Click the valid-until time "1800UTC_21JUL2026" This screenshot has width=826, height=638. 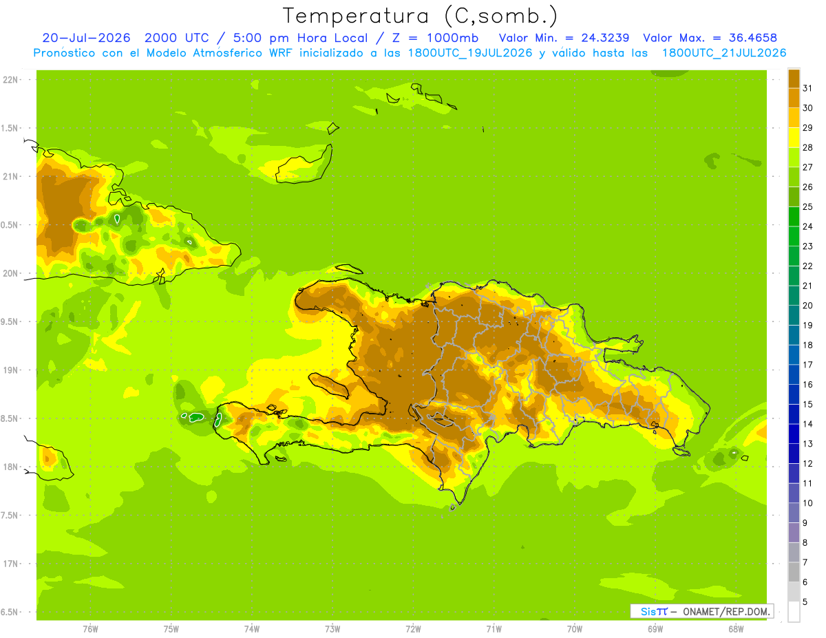[724, 53]
